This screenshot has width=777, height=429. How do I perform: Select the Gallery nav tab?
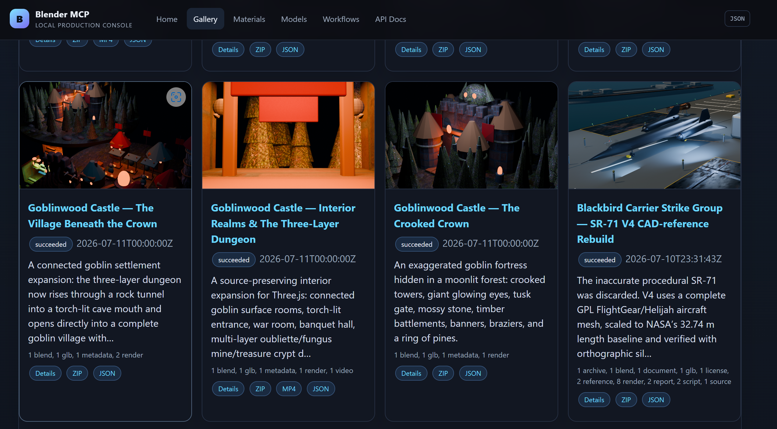(205, 19)
